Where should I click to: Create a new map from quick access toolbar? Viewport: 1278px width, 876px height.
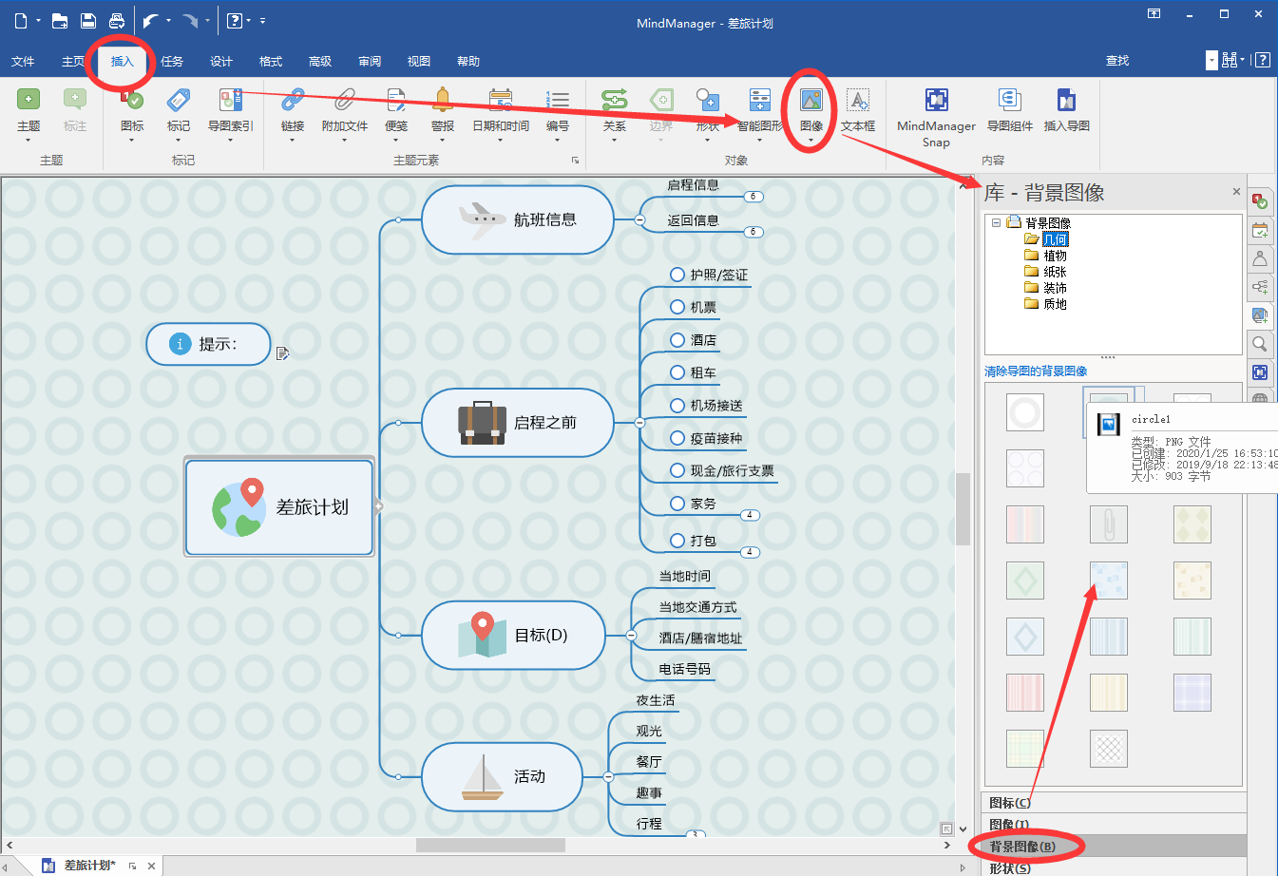pos(21,20)
